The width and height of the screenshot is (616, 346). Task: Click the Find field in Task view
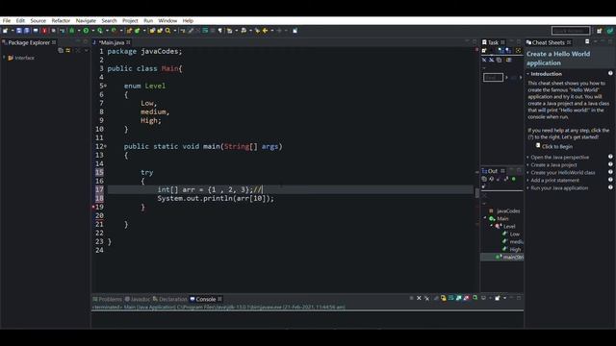click(x=493, y=77)
